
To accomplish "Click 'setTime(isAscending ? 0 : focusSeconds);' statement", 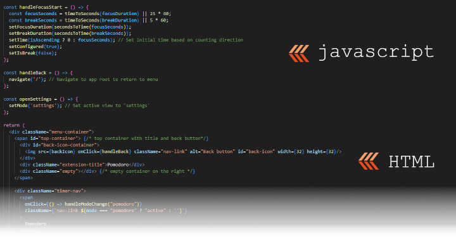I will (62, 40).
